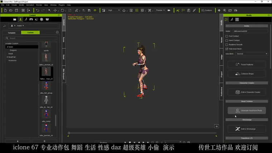Collapse the Head Creation section header
The image size is (272, 153).
[x=247, y=102]
